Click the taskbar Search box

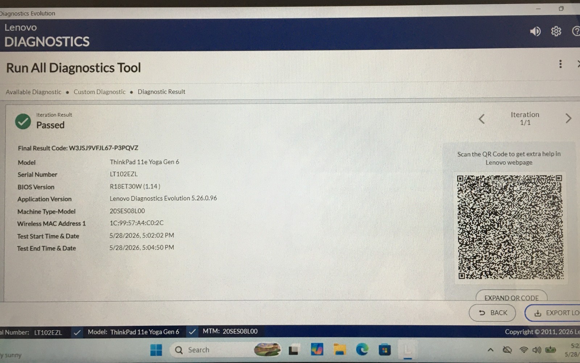click(x=225, y=350)
